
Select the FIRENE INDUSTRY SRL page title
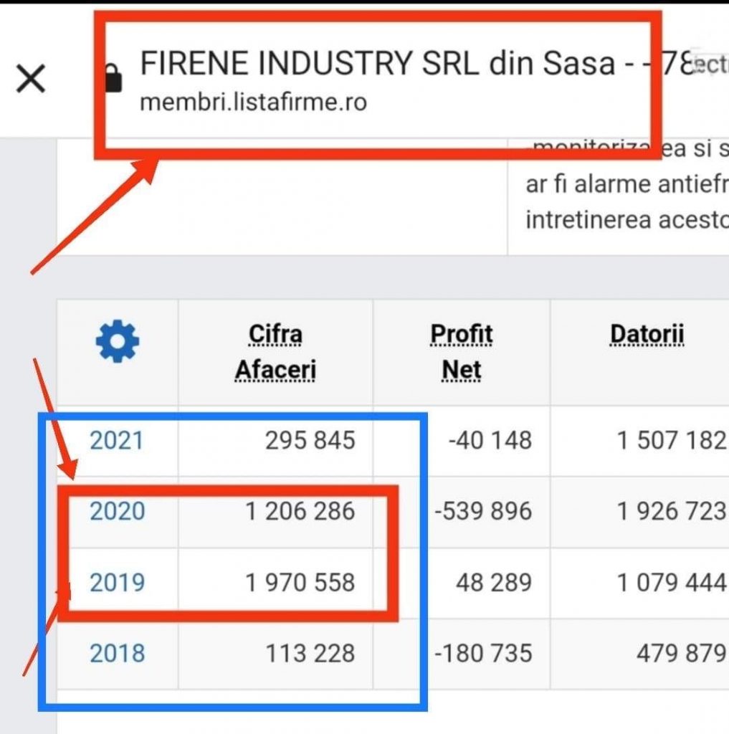[x=377, y=63]
